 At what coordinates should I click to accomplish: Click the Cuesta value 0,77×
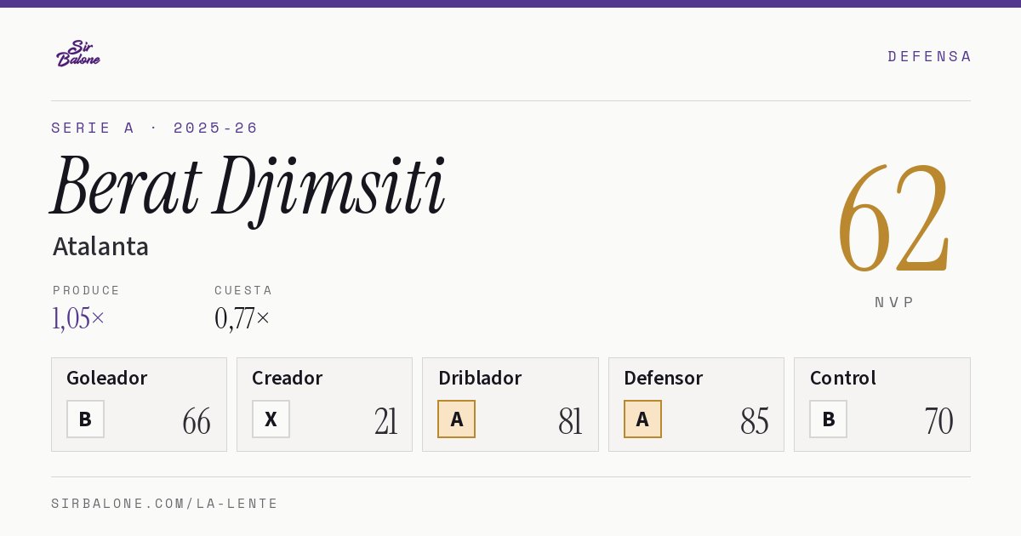(242, 318)
